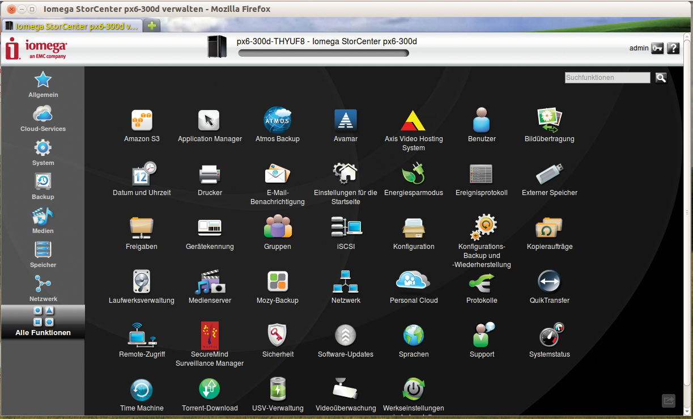Open the Sicherheit security settings
This screenshot has width=693, height=419.
pyautogui.click(x=278, y=336)
